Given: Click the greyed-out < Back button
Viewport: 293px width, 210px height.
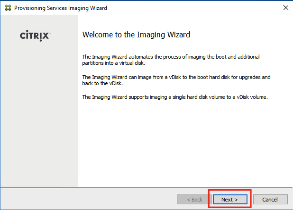Looking at the screenshot, I should click(194, 200).
